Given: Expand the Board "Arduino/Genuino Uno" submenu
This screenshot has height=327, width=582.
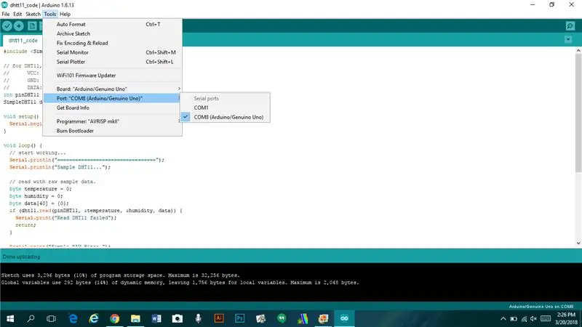Looking at the screenshot, I should click(112, 89).
